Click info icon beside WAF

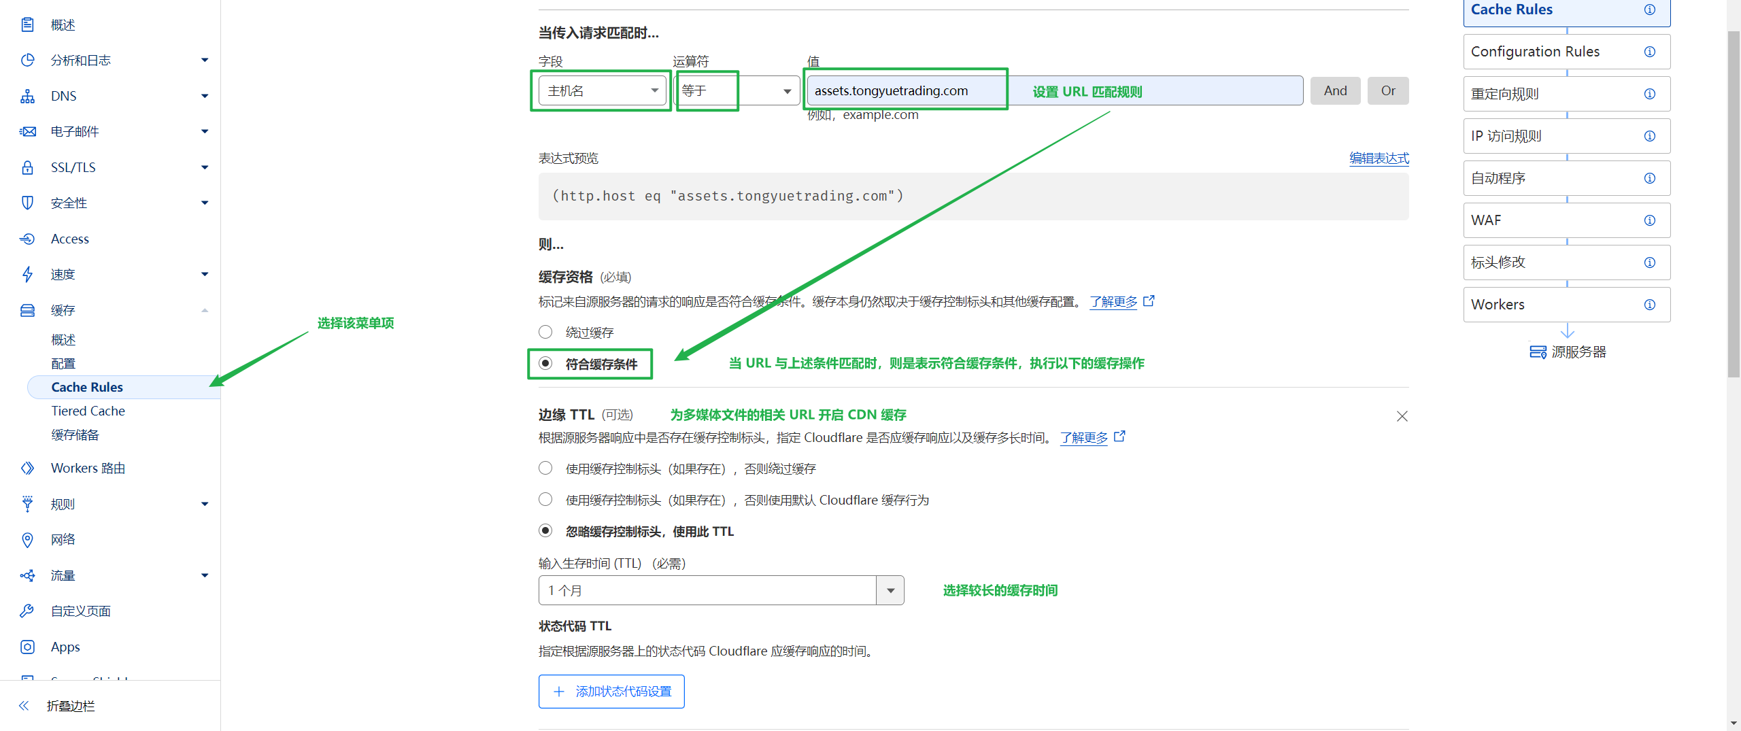(x=1650, y=220)
